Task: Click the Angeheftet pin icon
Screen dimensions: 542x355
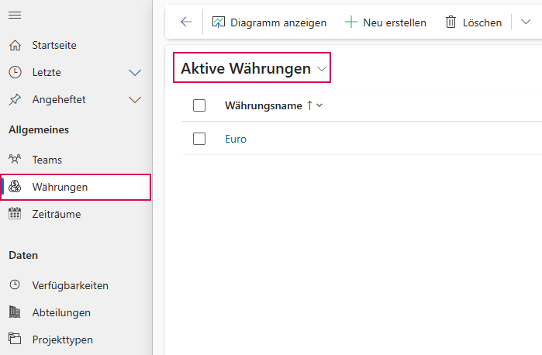Action: pos(15,99)
